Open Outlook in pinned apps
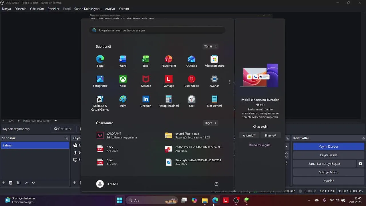The image size is (366, 206). pos(192,61)
